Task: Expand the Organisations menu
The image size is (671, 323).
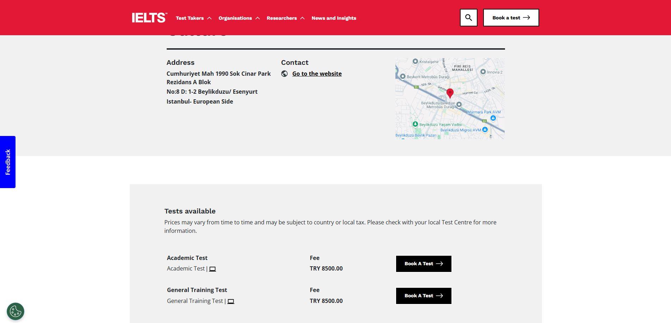Action: coord(239,18)
